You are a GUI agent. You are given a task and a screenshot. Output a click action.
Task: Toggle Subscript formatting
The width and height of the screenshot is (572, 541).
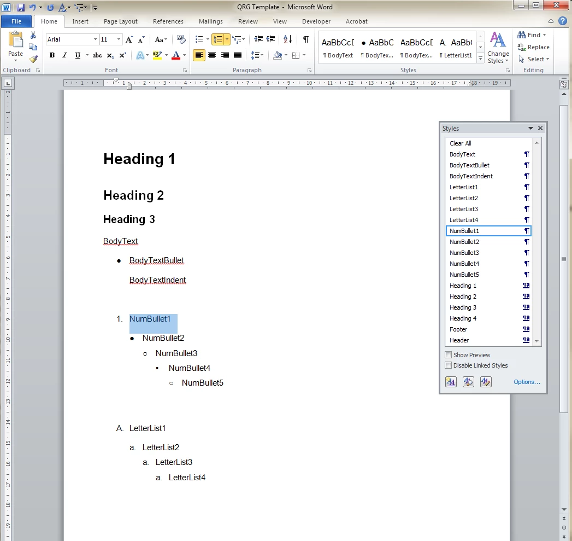point(110,55)
